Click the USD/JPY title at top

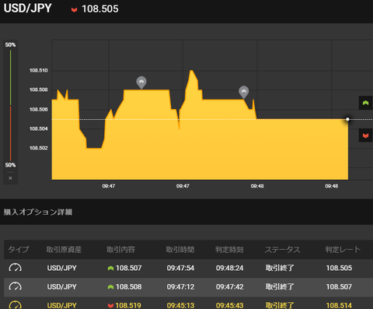pyautogui.click(x=27, y=9)
